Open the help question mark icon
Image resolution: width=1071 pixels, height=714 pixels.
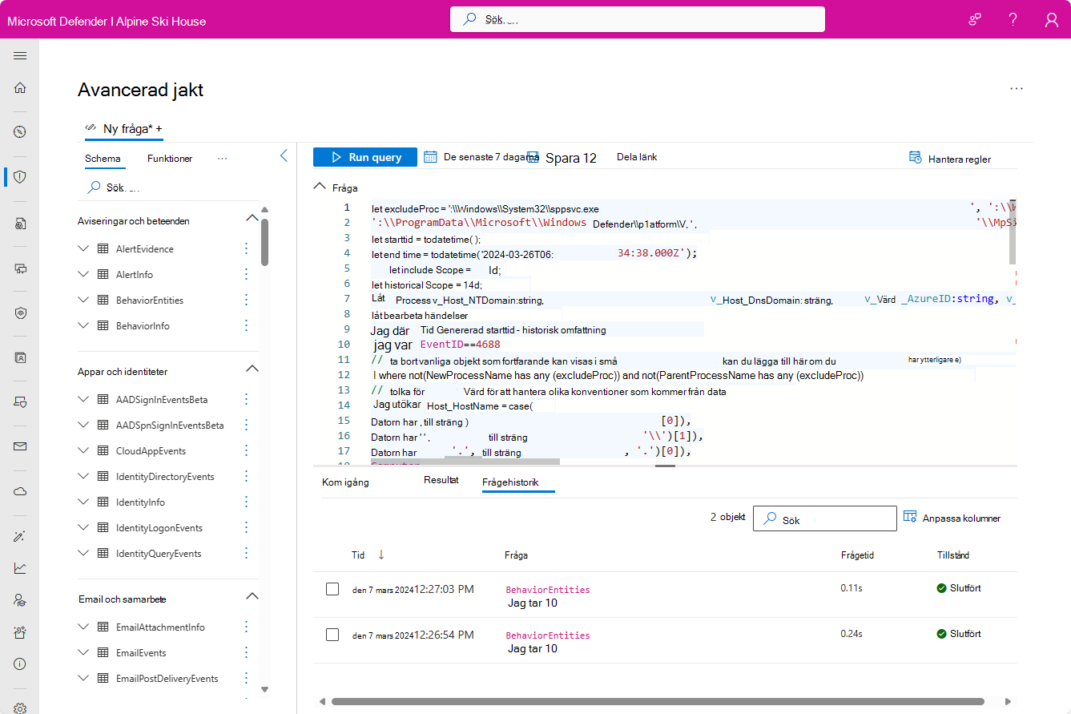click(x=1013, y=19)
